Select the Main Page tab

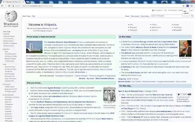(x=27, y=16)
